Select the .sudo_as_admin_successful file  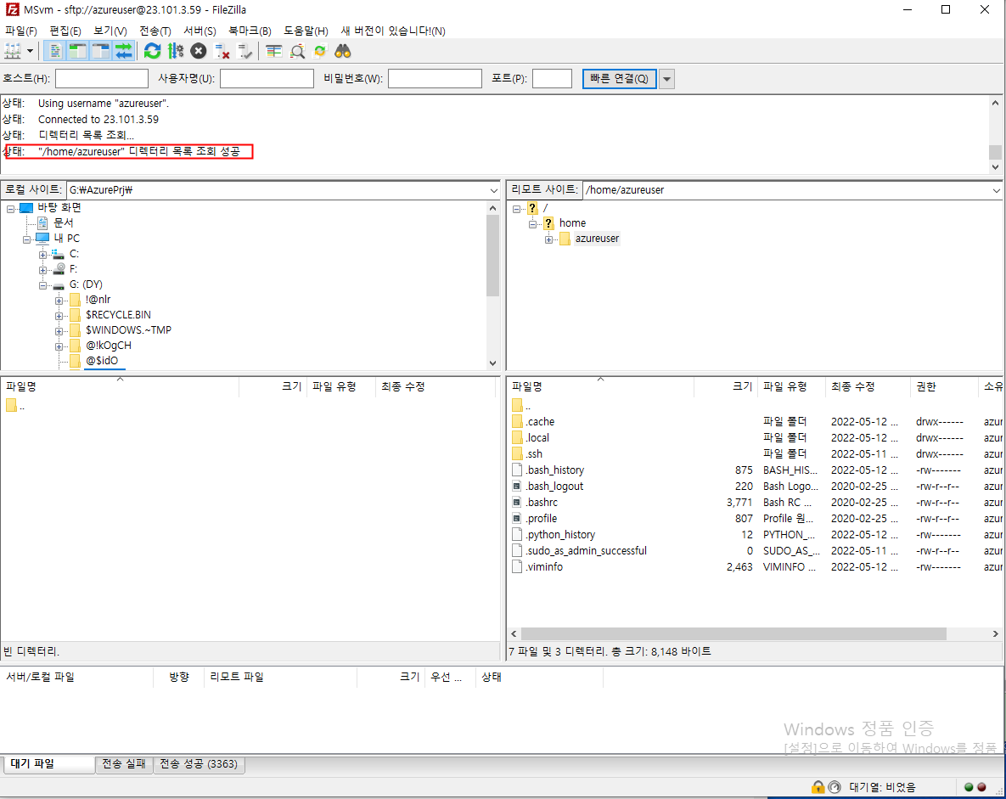[586, 550]
